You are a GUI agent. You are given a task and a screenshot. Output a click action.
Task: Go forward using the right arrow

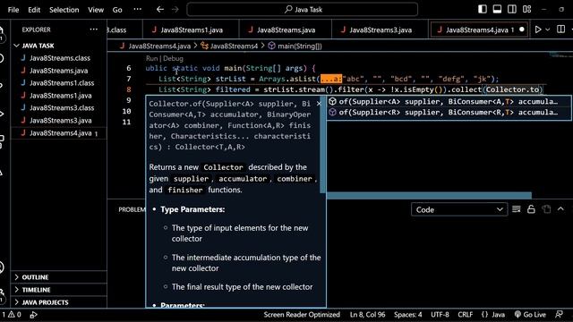point(175,10)
